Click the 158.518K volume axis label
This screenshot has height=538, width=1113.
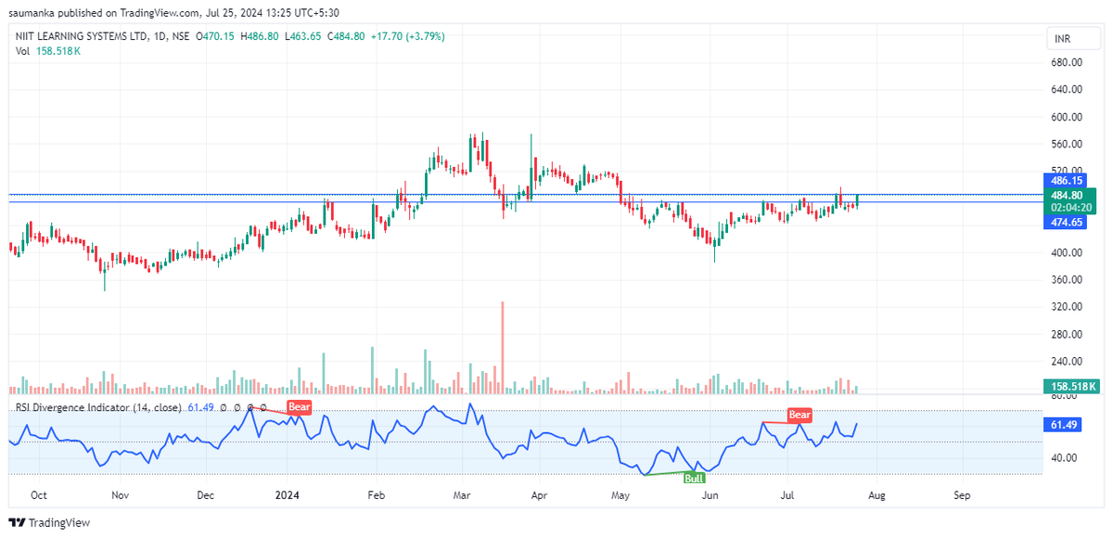point(1072,386)
